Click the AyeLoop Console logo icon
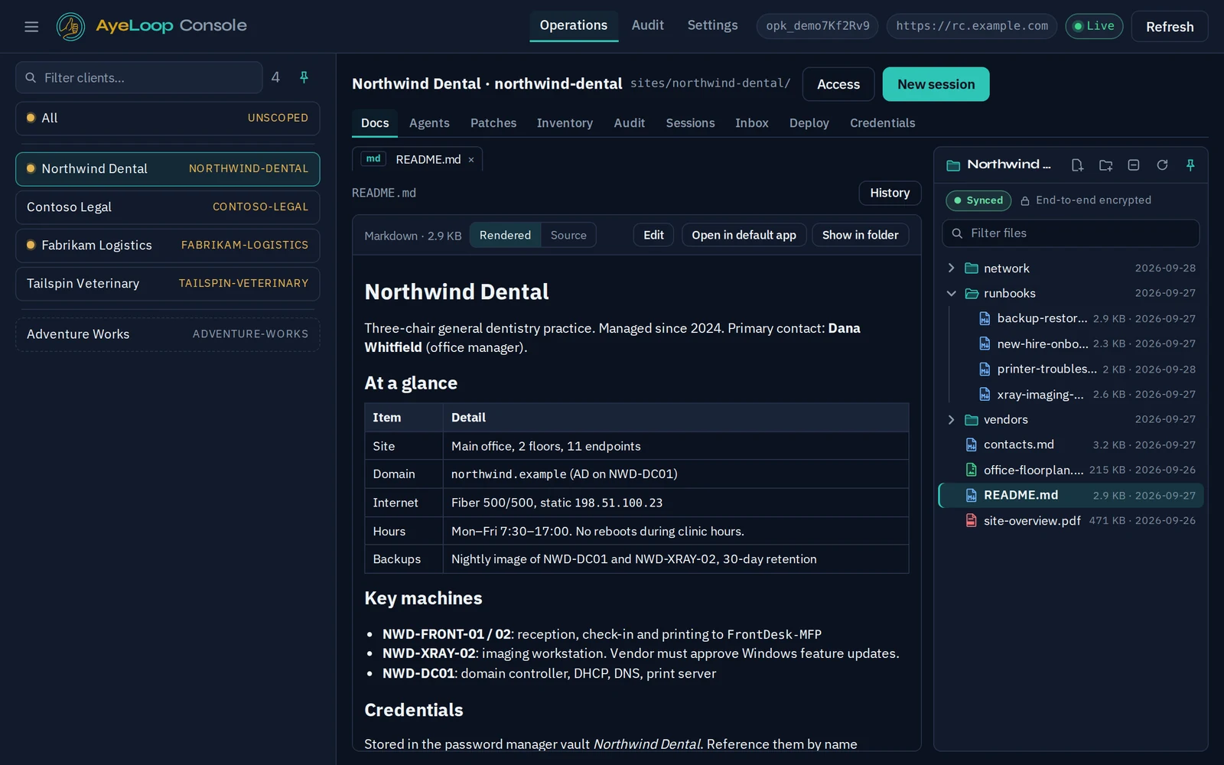Screen dimensions: 1224x765 click(x=70, y=27)
